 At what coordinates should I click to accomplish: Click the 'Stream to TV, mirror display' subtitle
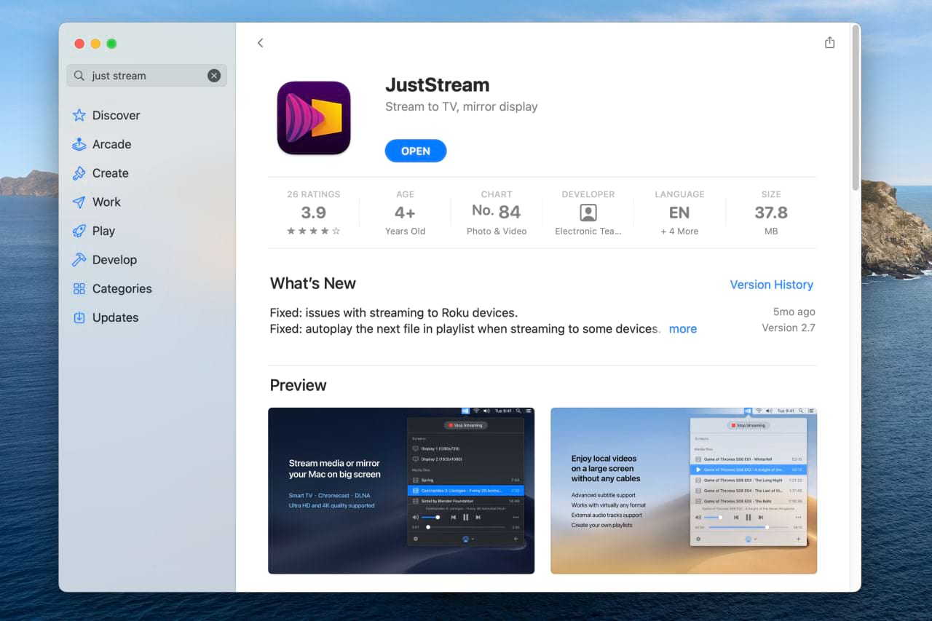point(461,106)
